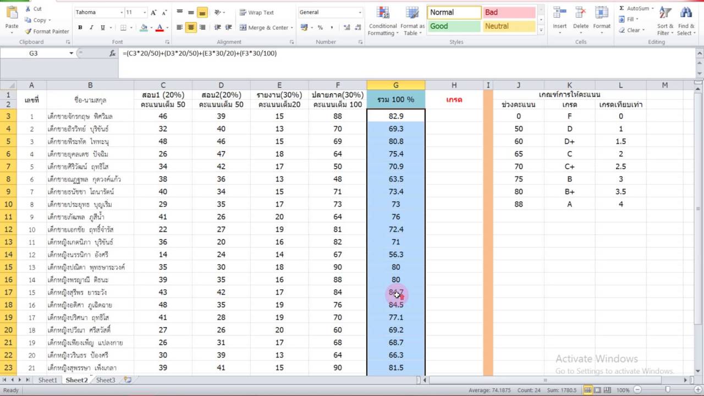
Task: Click the zoom slider in status bar
Action: pyautogui.click(x=667, y=390)
